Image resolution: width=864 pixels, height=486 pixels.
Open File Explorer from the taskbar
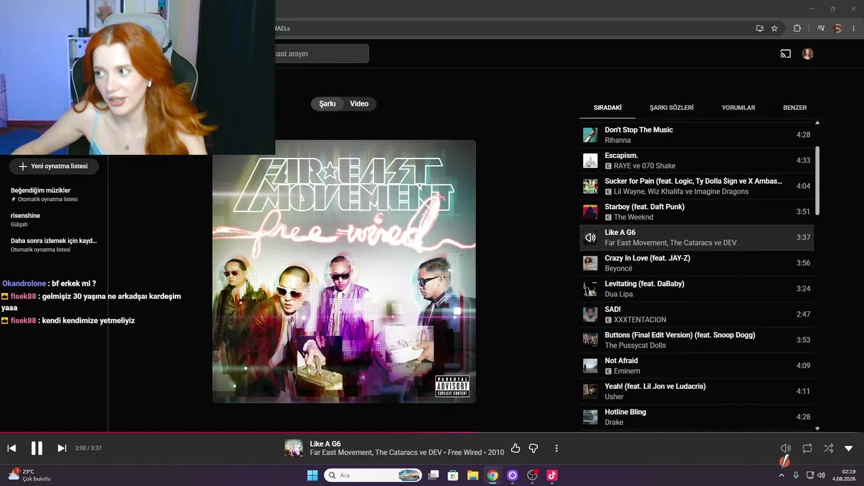(473, 475)
